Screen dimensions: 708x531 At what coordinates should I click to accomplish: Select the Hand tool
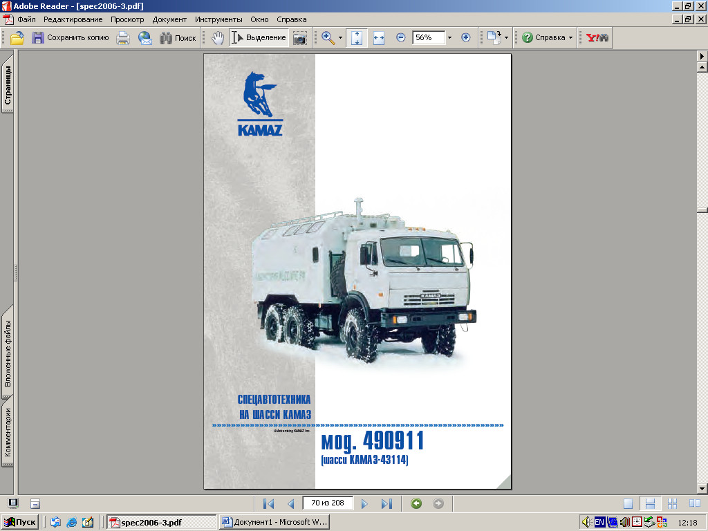click(218, 38)
